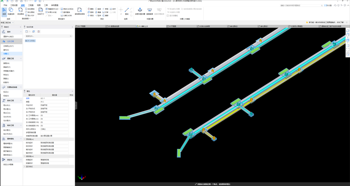
Task: Click the 修改CAD标注 tool
Action: pyautogui.click(x=67, y=9)
